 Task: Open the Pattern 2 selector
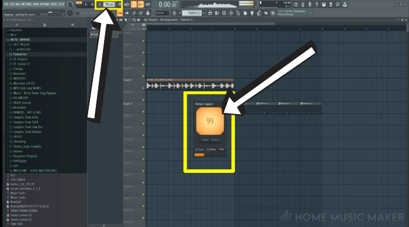pos(192,13)
